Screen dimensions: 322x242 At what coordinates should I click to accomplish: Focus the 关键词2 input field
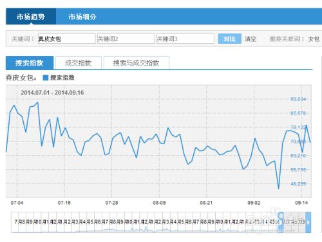click(x=126, y=39)
